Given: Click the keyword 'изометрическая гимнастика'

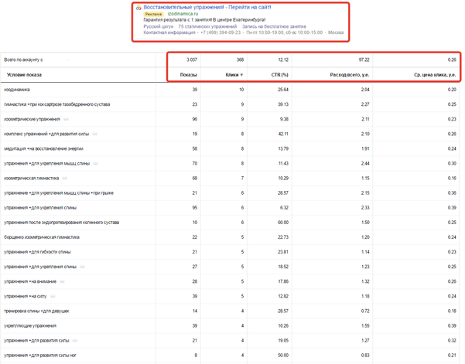Looking at the screenshot, I should pyautogui.click(x=32, y=179).
